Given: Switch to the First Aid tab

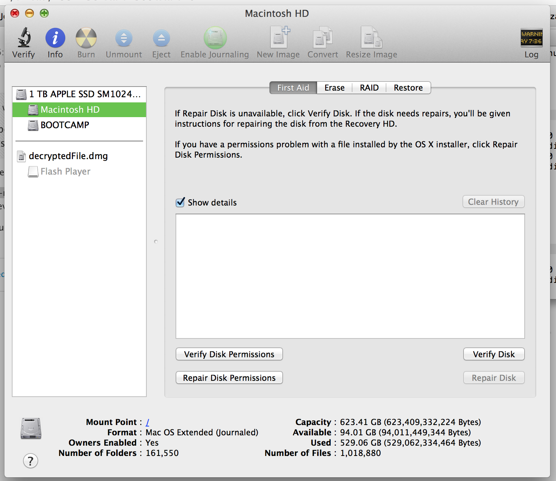Looking at the screenshot, I should (x=293, y=88).
